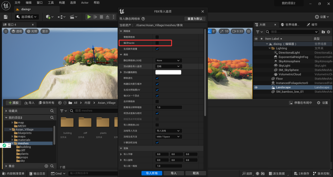333x177 pixels.
Task: Click 导入所有 button
Action: pos(152,173)
